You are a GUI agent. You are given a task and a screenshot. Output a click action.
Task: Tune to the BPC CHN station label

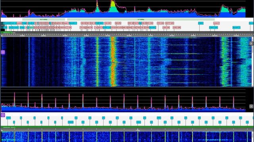[150, 23]
